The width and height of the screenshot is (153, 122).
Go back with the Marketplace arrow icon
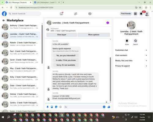coord(4,20)
